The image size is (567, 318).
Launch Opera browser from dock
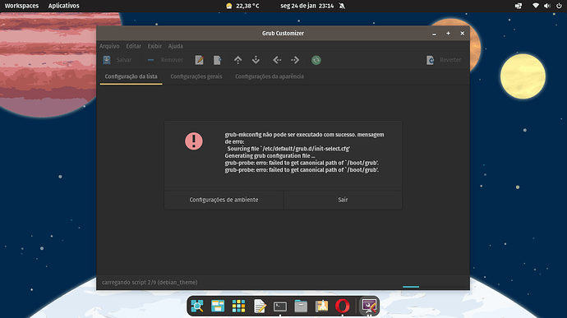[x=343, y=306]
